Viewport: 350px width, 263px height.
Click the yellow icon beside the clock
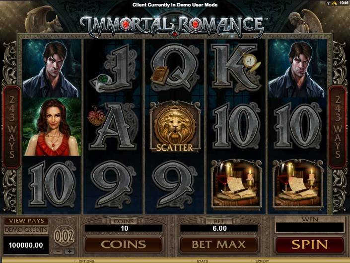tap(334, 3)
